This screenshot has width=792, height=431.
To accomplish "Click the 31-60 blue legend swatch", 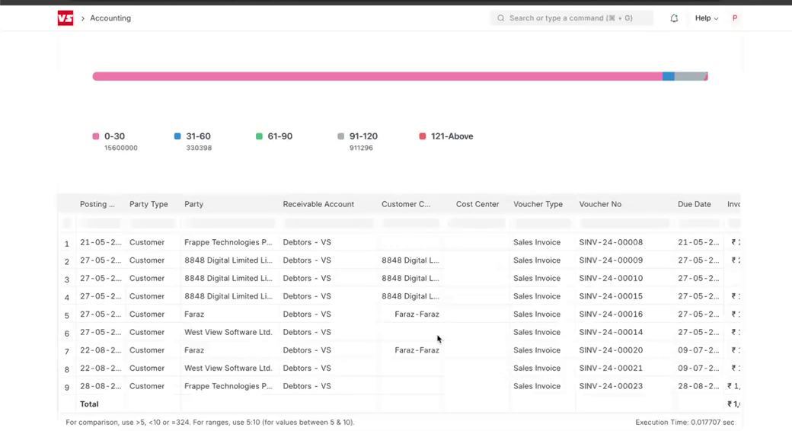I will coord(177,136).
